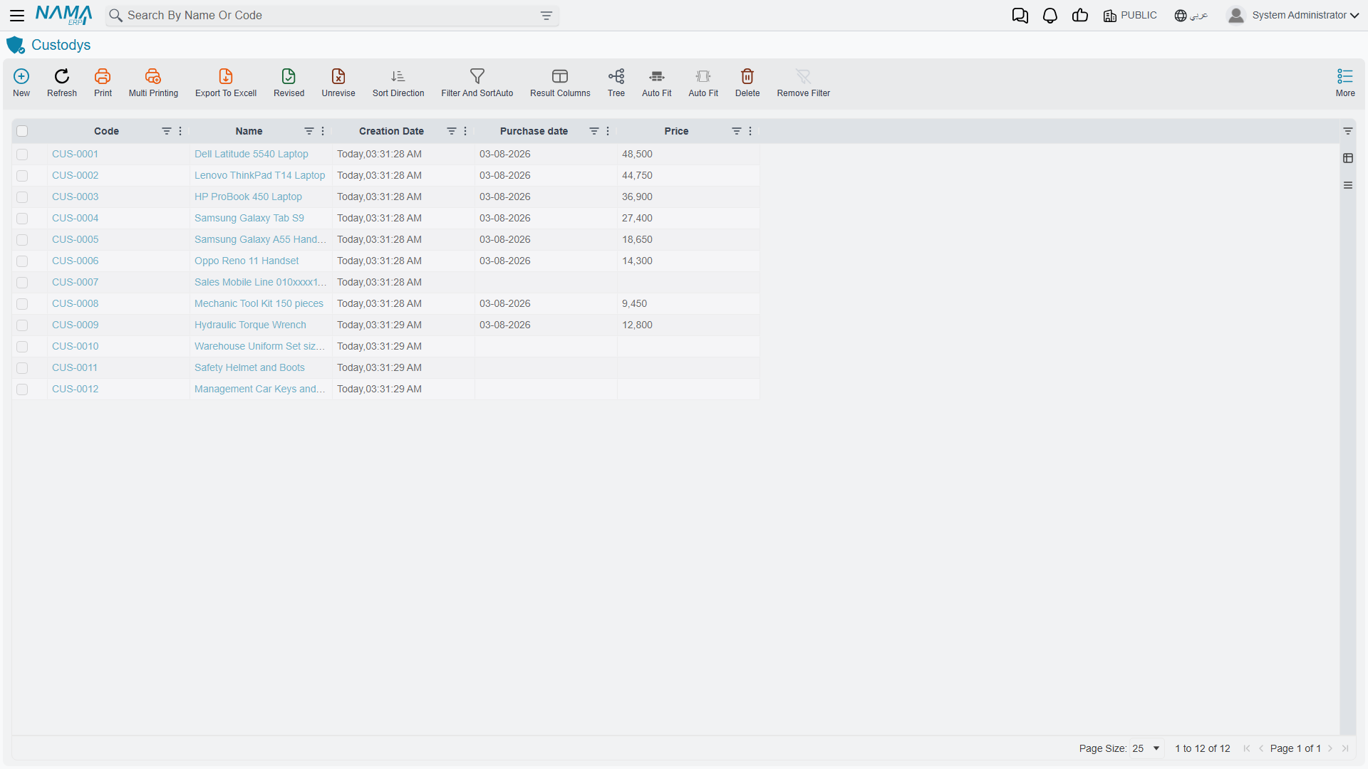
Task: Open search filter options icon
Action: [546, 16]
